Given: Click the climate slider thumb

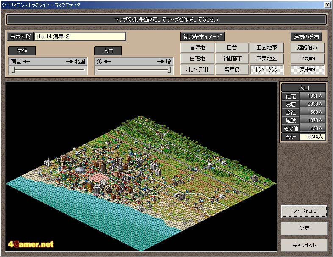Looking at the screenshot, I should pyautogui.click(x=14, y=70).
